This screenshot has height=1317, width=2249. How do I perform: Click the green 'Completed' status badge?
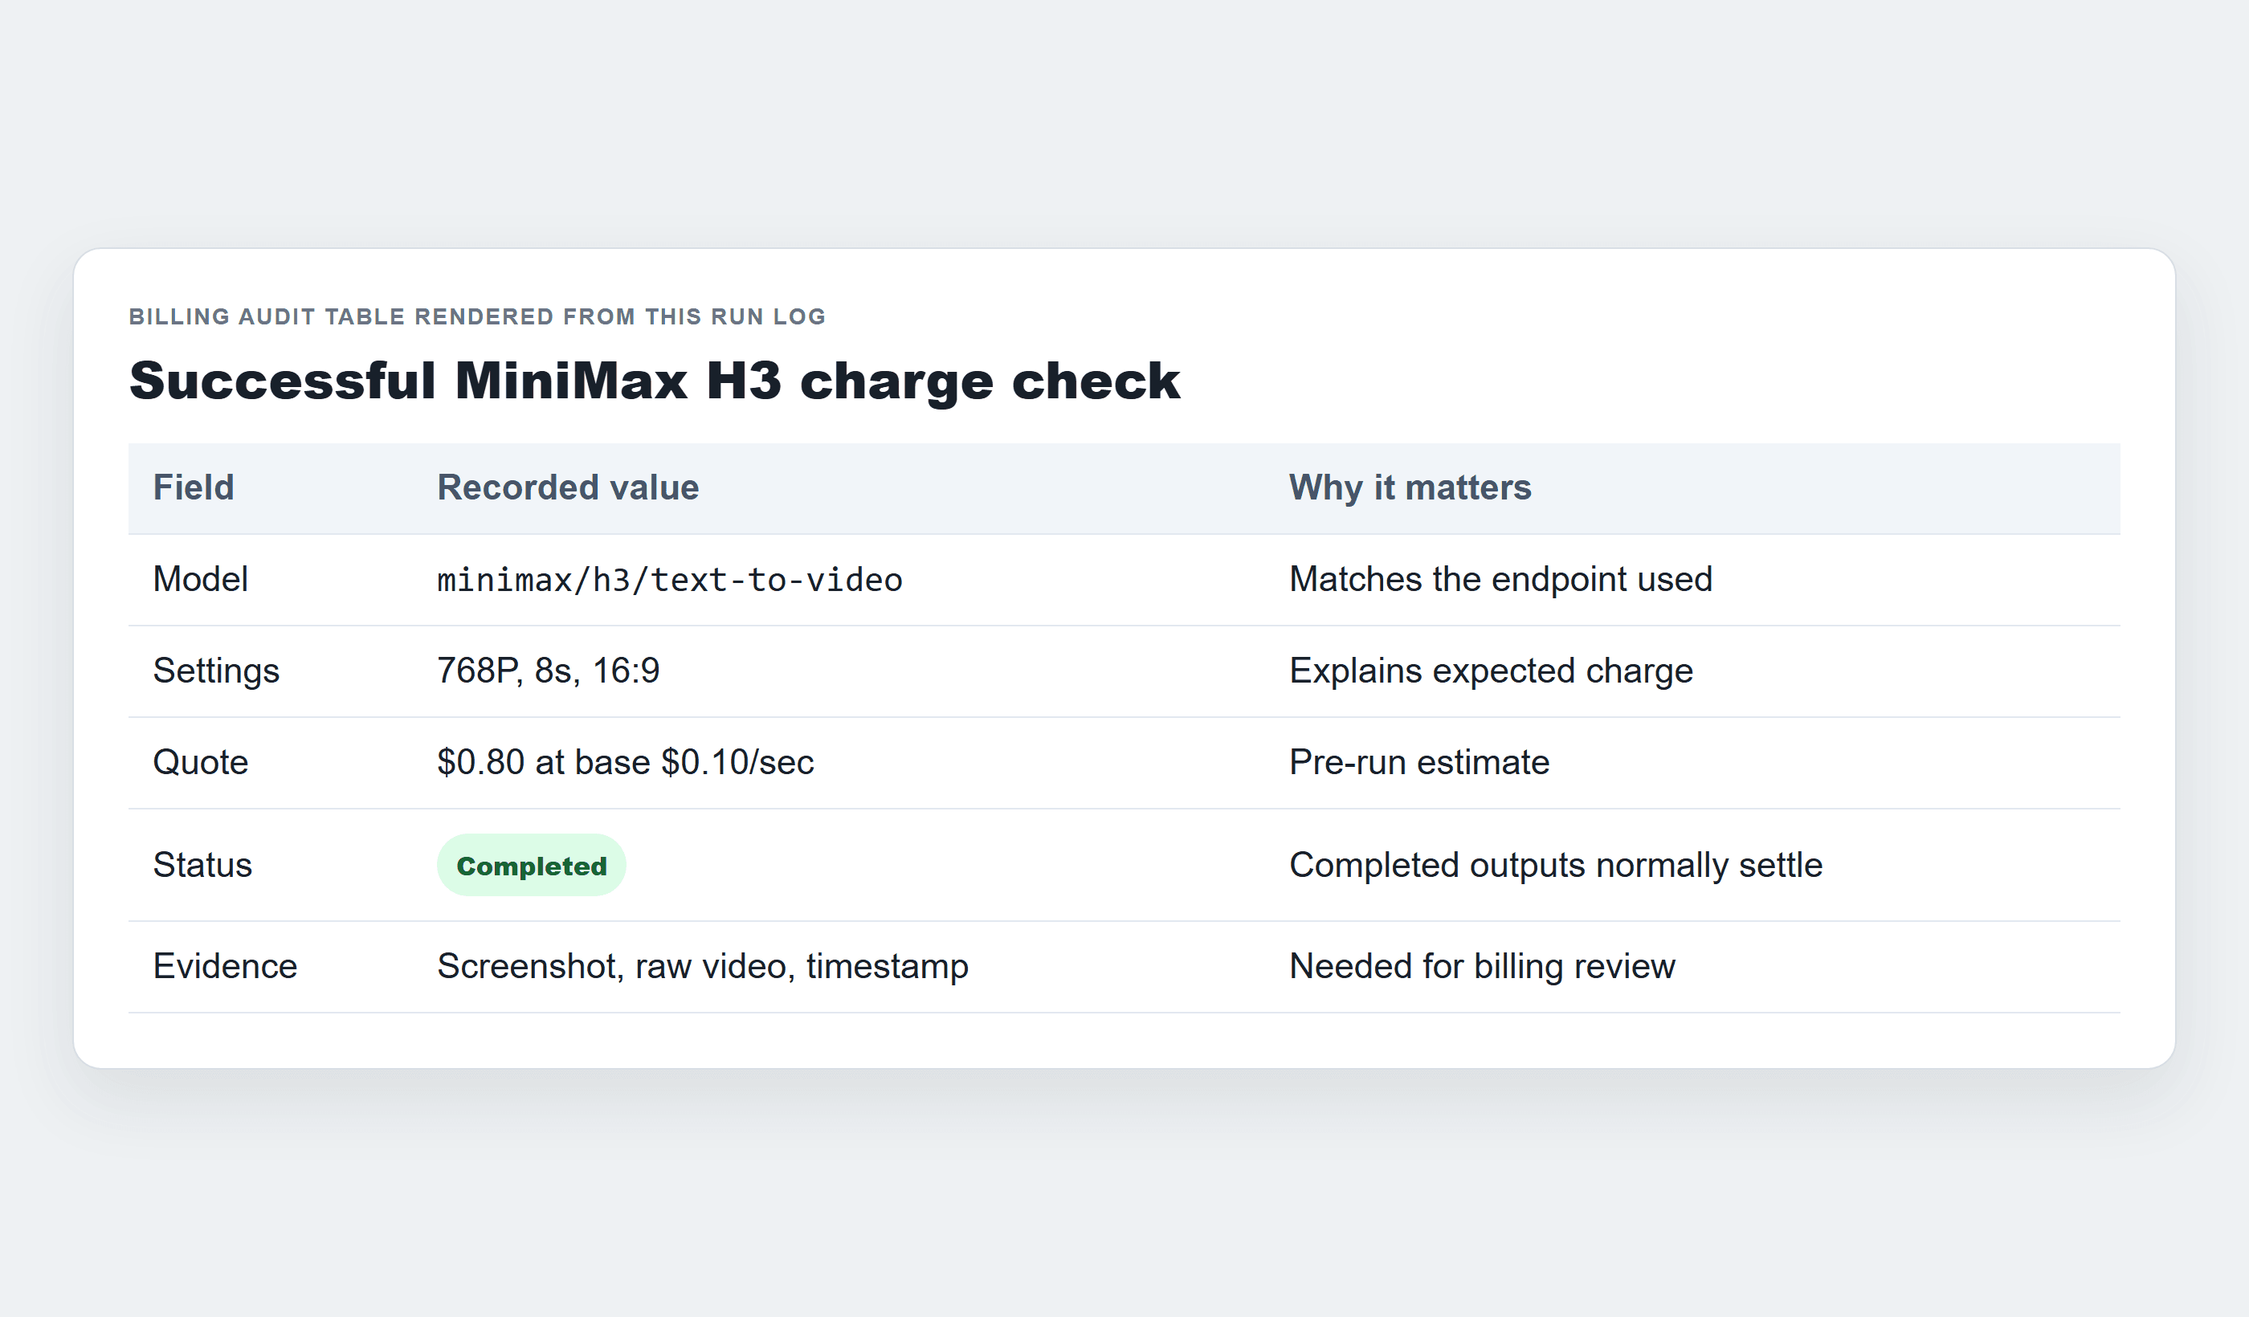531,866
